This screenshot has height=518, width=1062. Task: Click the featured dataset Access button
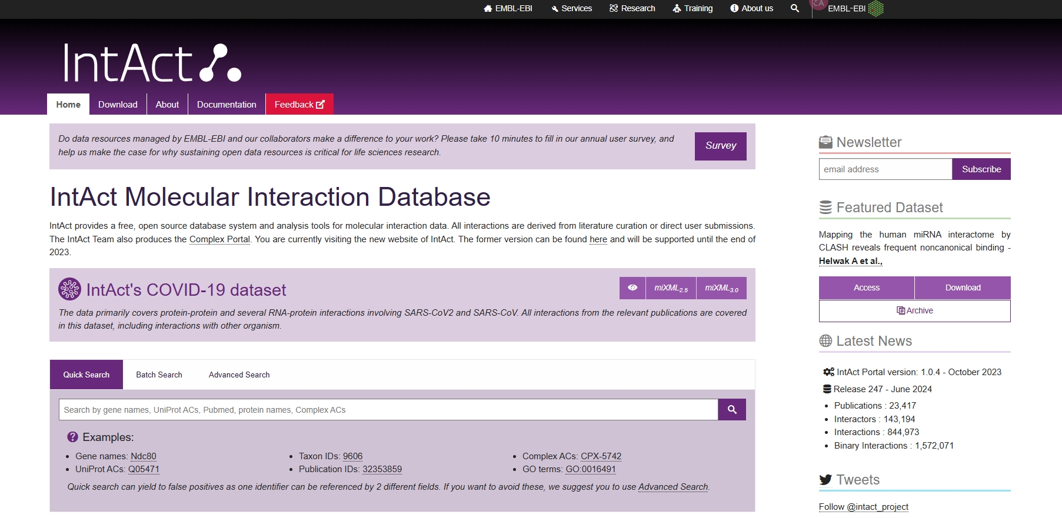(x=867, y=288)
